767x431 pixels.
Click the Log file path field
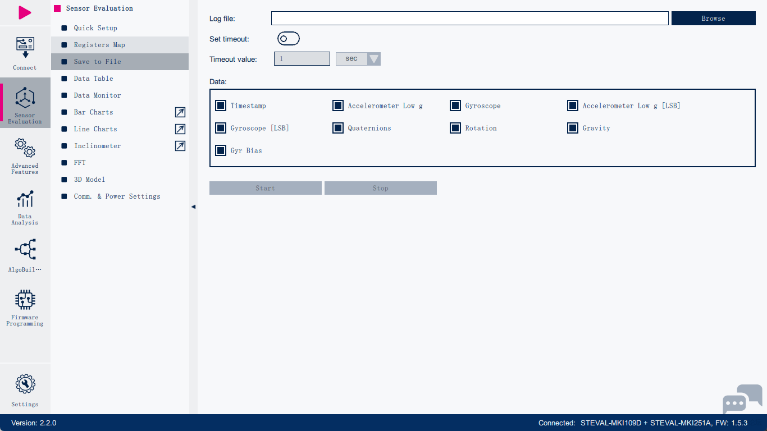469,19
